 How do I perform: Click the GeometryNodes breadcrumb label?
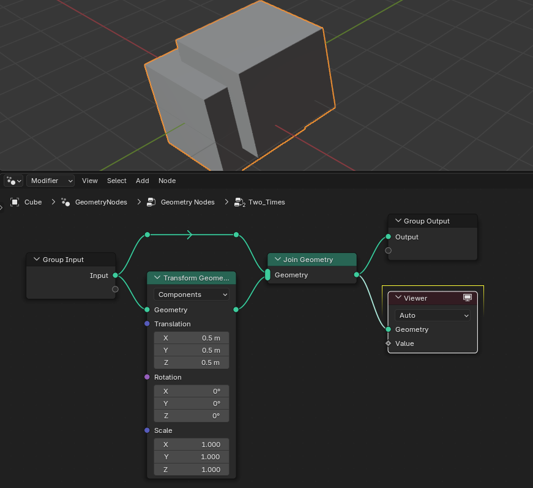(x=101, y=202)
